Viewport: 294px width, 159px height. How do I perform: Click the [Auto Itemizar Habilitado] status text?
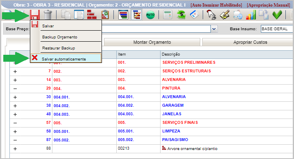pos(216,5)
